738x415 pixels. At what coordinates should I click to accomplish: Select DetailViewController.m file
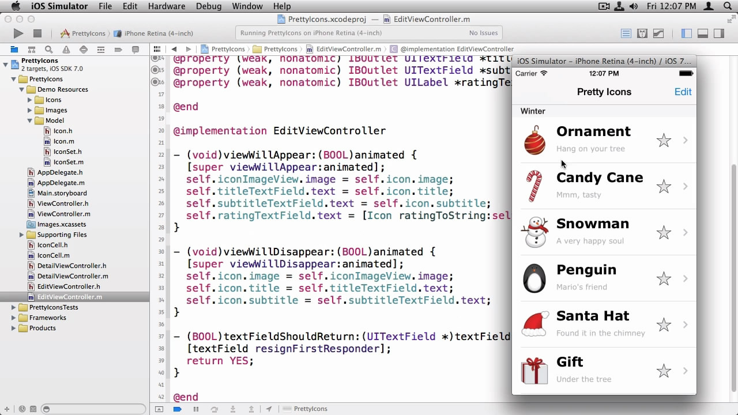pos(73,276)
